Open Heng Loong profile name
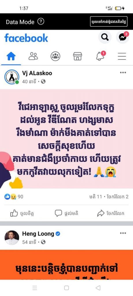133x296 pixels. click(x=38, y=234)
